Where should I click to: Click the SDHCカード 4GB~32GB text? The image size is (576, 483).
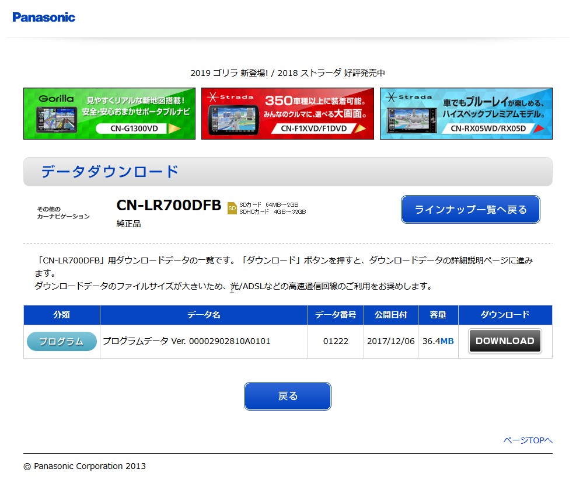(273, 212)
